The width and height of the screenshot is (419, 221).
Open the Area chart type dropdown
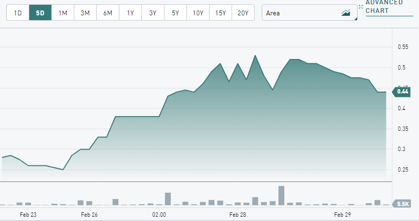309,12
